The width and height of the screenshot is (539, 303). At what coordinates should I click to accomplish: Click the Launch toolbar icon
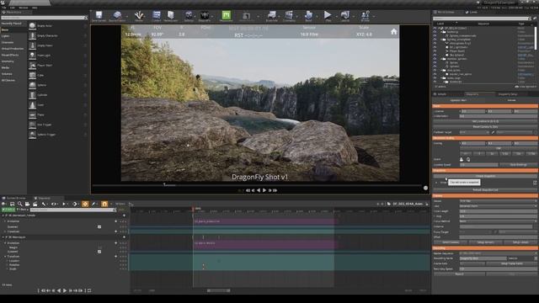(344, 15)
